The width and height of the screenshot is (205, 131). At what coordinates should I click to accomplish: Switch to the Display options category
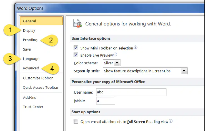[x=29, y=31]
